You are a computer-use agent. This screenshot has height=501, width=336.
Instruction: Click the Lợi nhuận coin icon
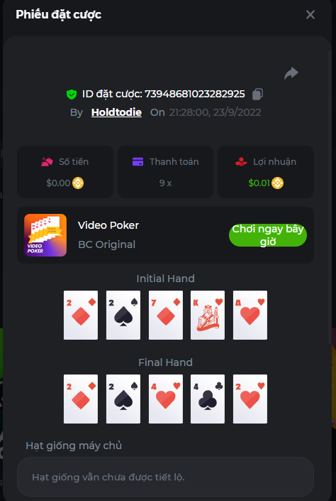[277, 183]
